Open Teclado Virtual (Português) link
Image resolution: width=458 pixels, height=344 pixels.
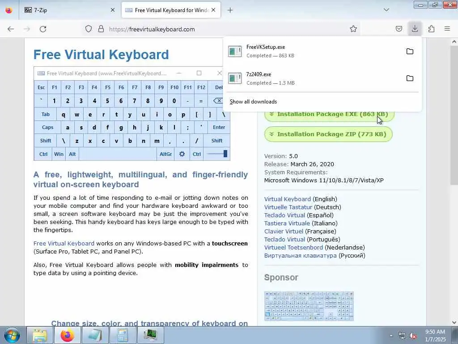point(284,239)
